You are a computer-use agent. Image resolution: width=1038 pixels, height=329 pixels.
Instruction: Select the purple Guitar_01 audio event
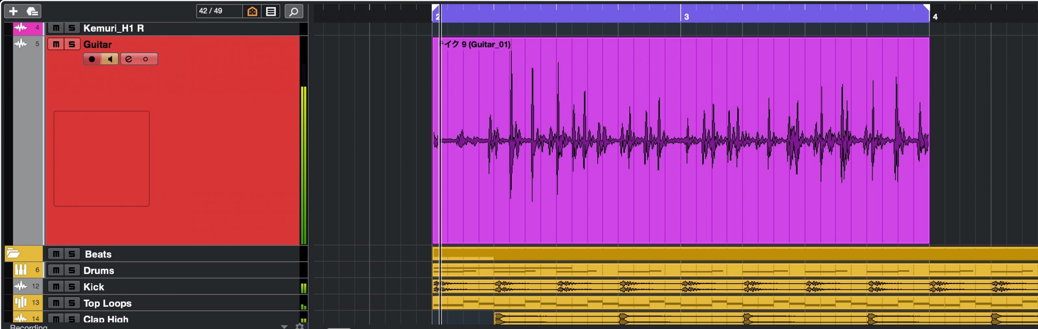[x=681, y=141]
